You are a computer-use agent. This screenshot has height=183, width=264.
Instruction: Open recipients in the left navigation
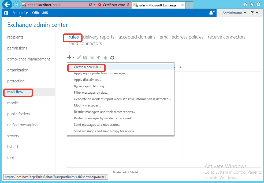pos(15,37)
